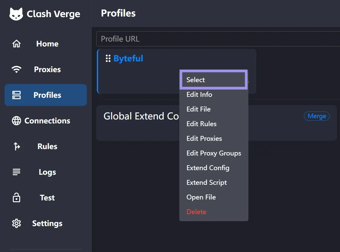Click the Merge chip button
Viewport: 340px width, 252px height.
[x=316, y=116]
